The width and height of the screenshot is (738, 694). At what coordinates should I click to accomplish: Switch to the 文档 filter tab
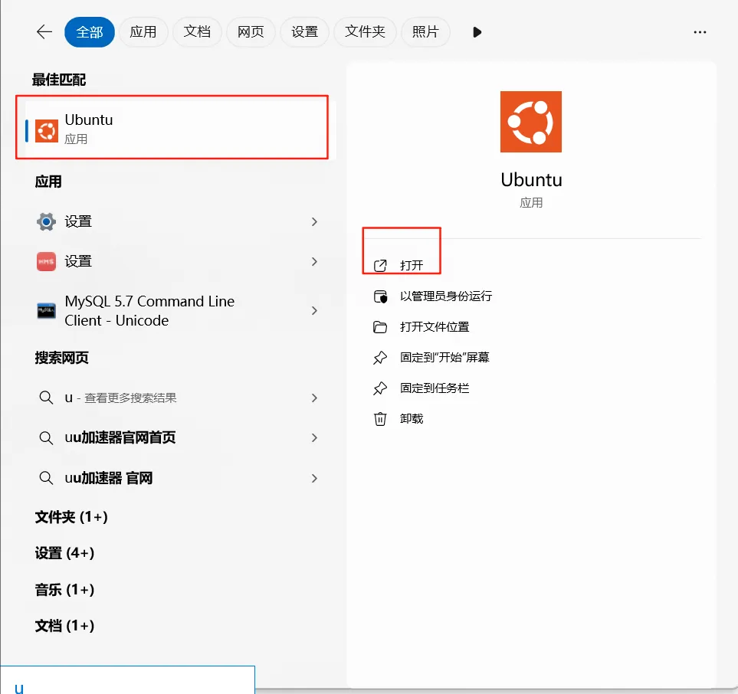197,31
